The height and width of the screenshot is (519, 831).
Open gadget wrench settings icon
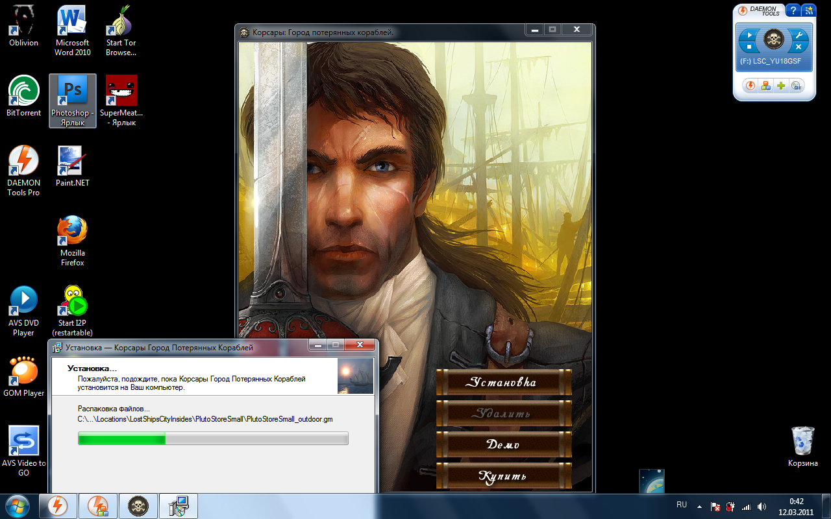click(x=799, y=34)
